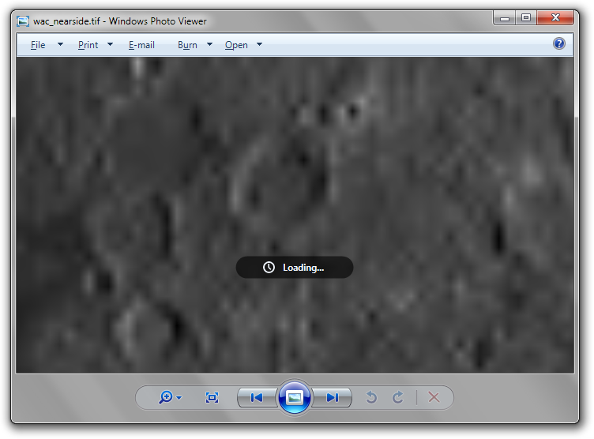Click the Loading... indicator
Screen dimensions: 594x439
(295, 268)
